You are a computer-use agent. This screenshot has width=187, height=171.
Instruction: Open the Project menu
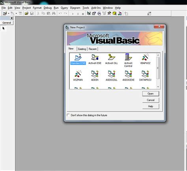pyautogui.click(x=26, y=8)
